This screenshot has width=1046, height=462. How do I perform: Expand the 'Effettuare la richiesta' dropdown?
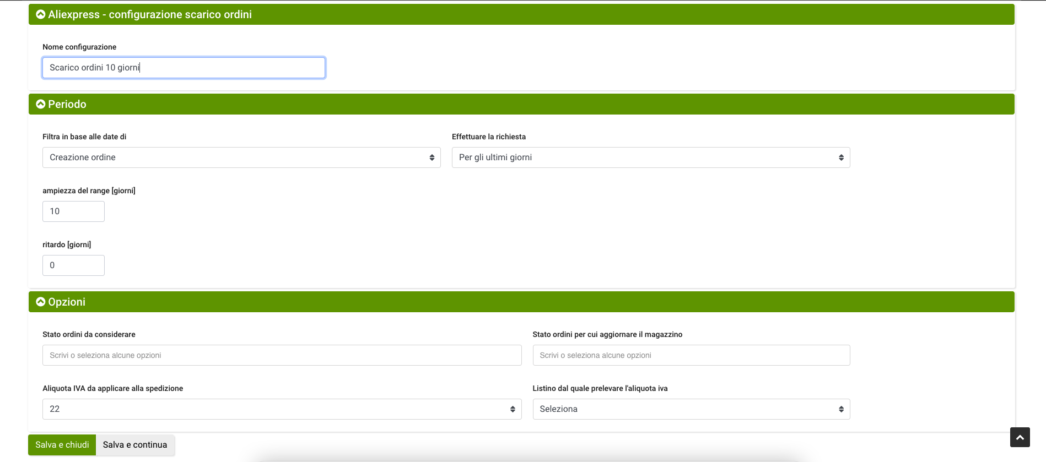[650, 157]
